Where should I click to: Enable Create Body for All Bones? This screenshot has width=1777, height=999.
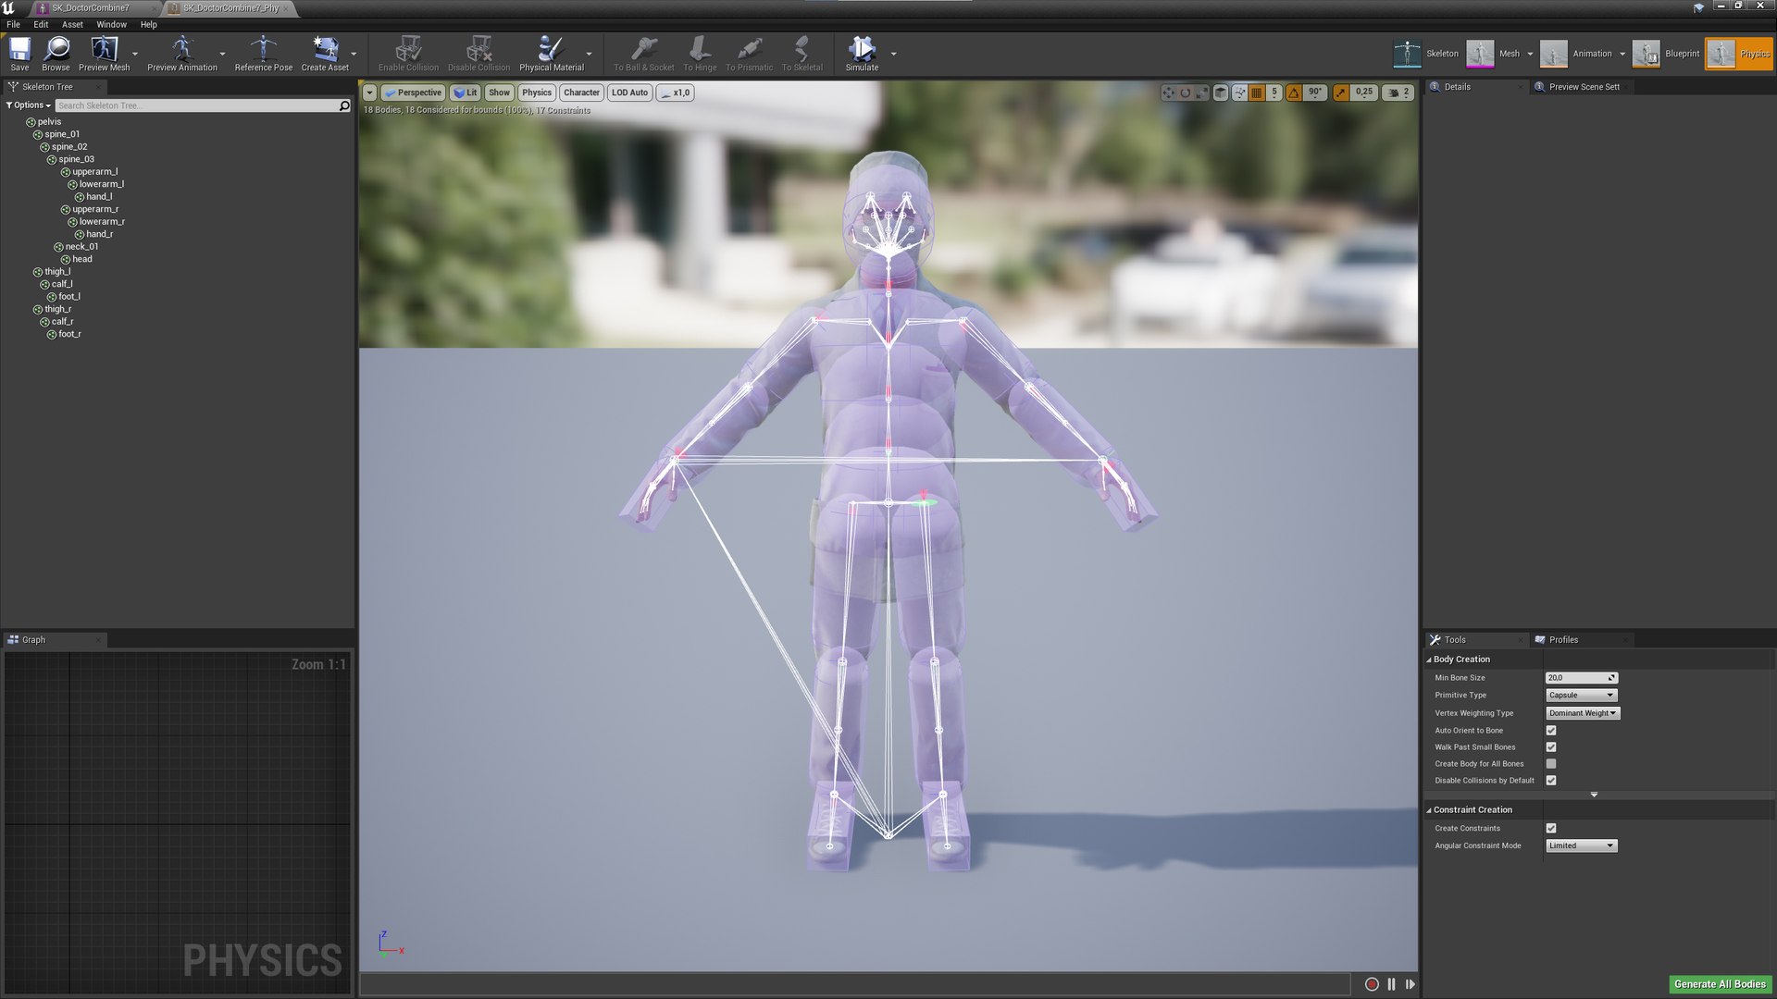tap(1551, 764)
